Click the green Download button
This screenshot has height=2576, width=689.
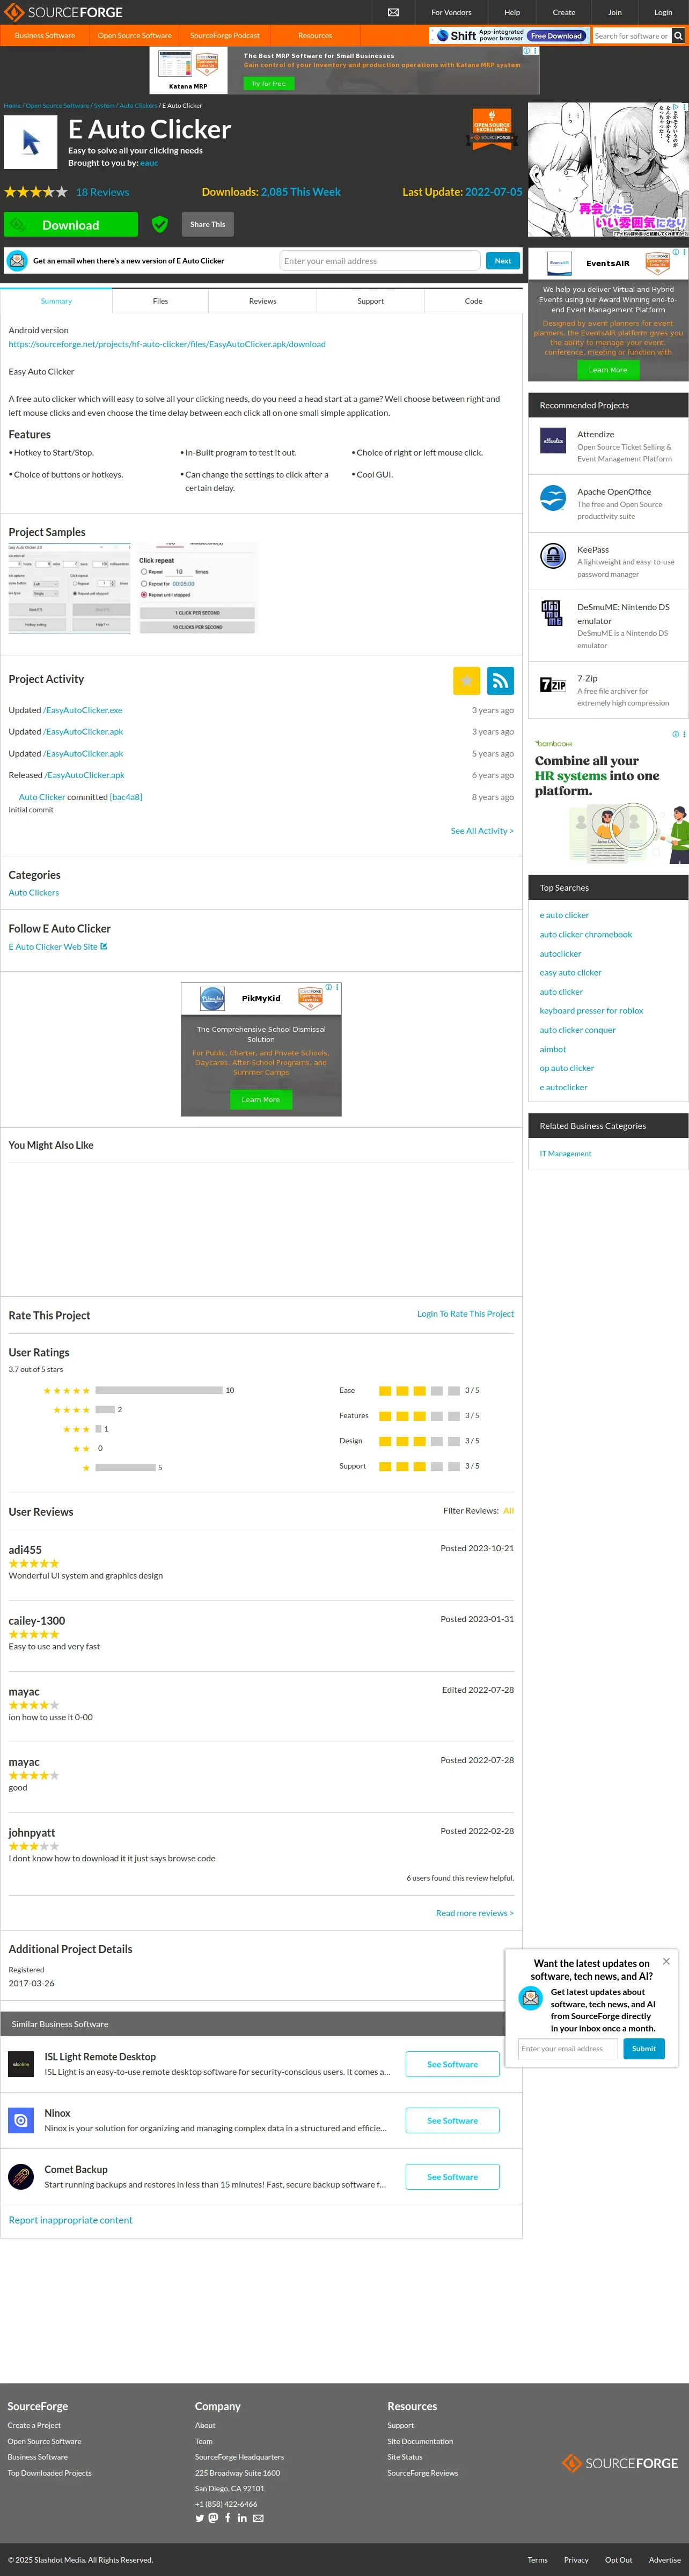pos(71,224)
